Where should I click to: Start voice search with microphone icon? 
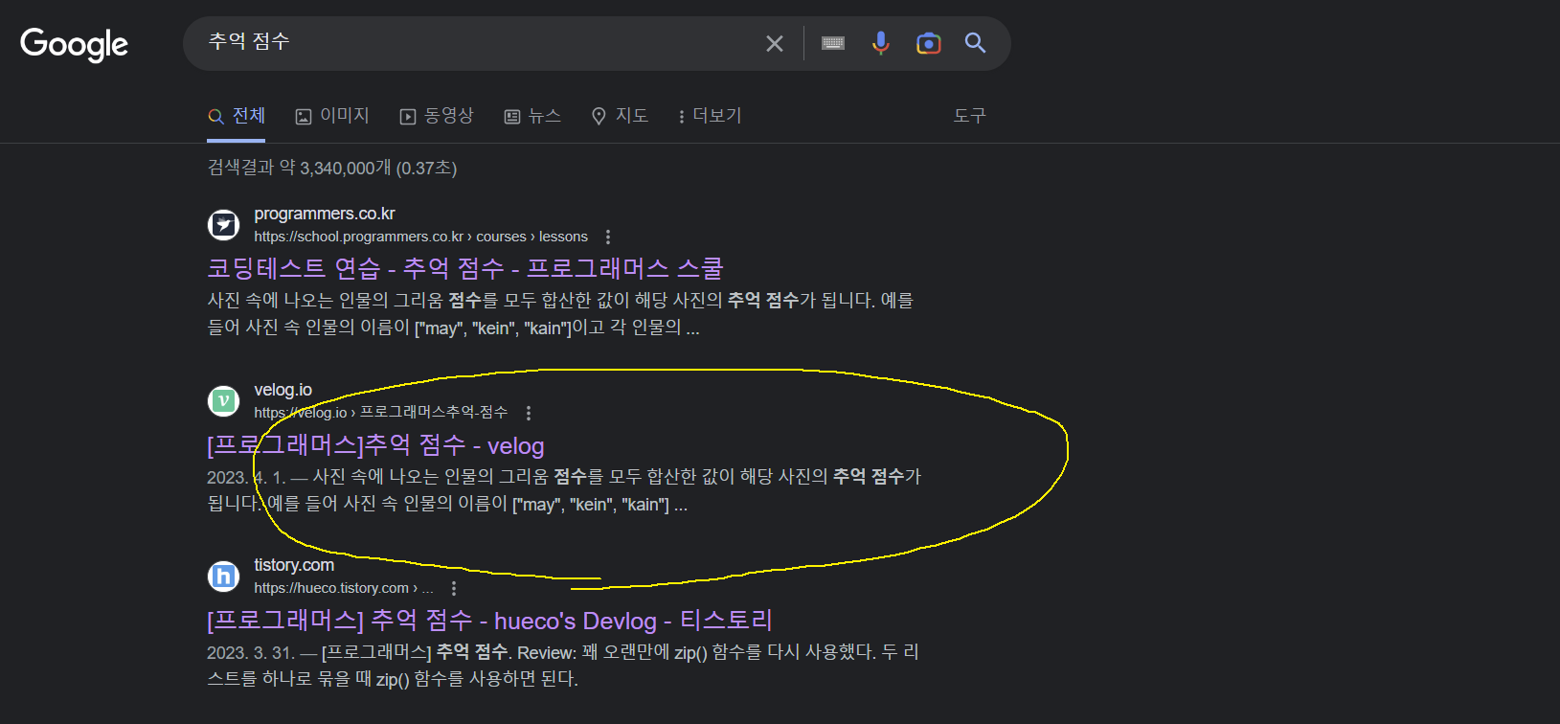coord(881,43)
